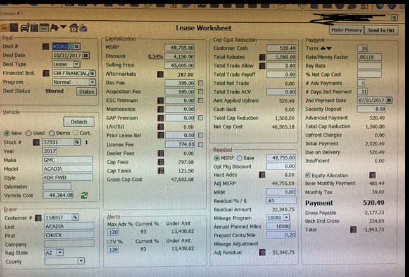Click the car icon in the toolbar
This screenshot has width=409, height=277.
pos(25,27)
